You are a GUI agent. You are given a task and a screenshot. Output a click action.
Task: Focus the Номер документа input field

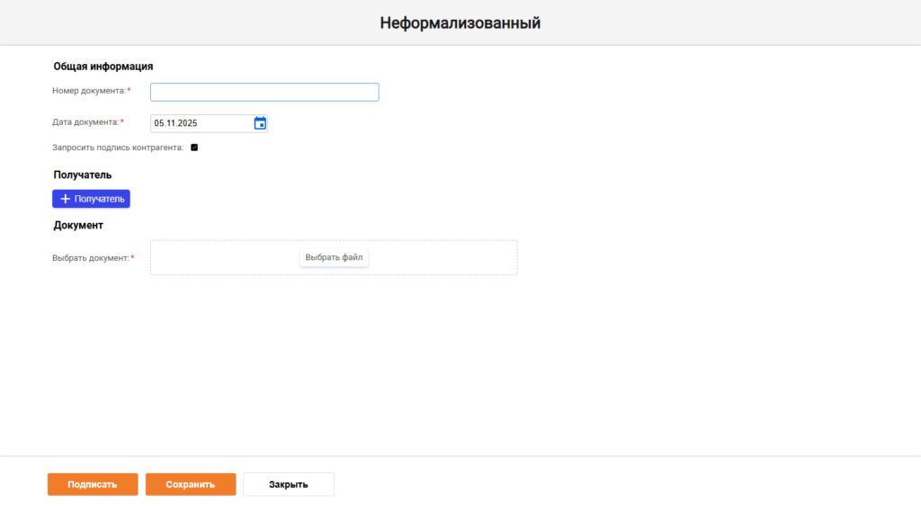coord(264,93)
